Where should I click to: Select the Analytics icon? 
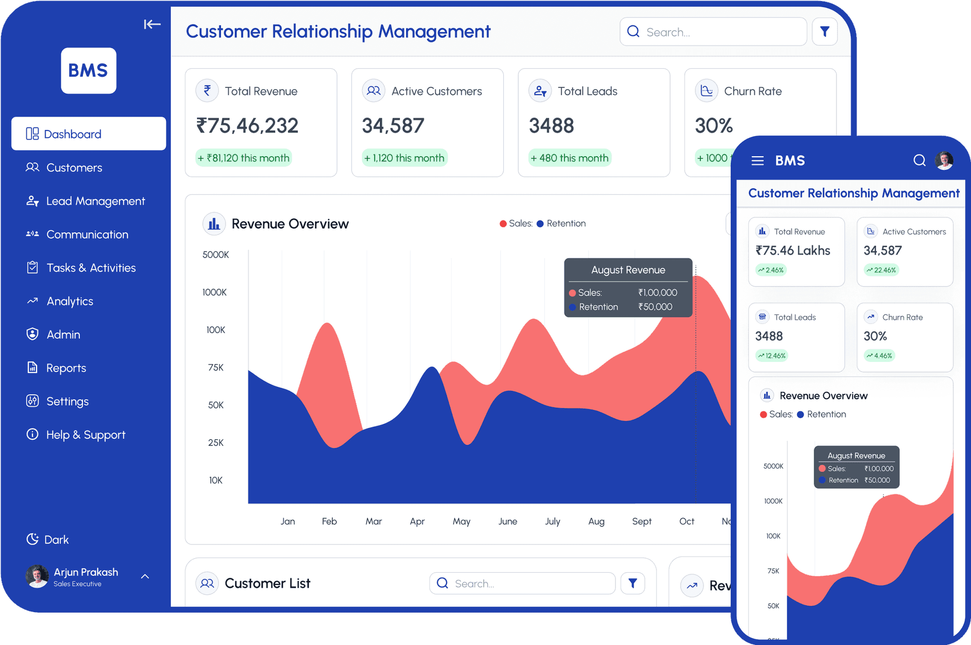(x=32, y=301)
